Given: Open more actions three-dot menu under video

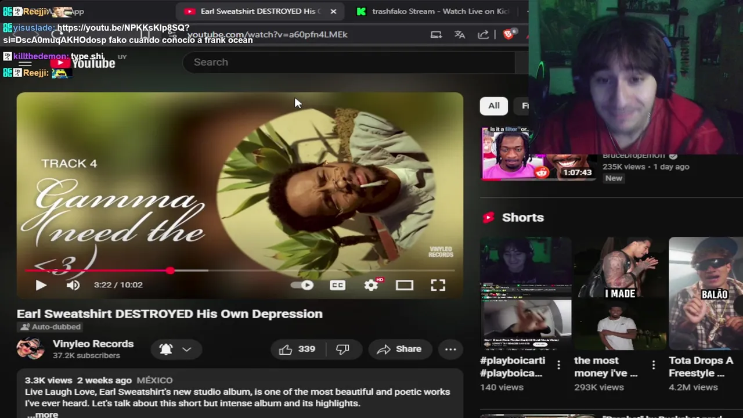Looking at the screenshot, I should pyautogui.click(x=450, y=349).
